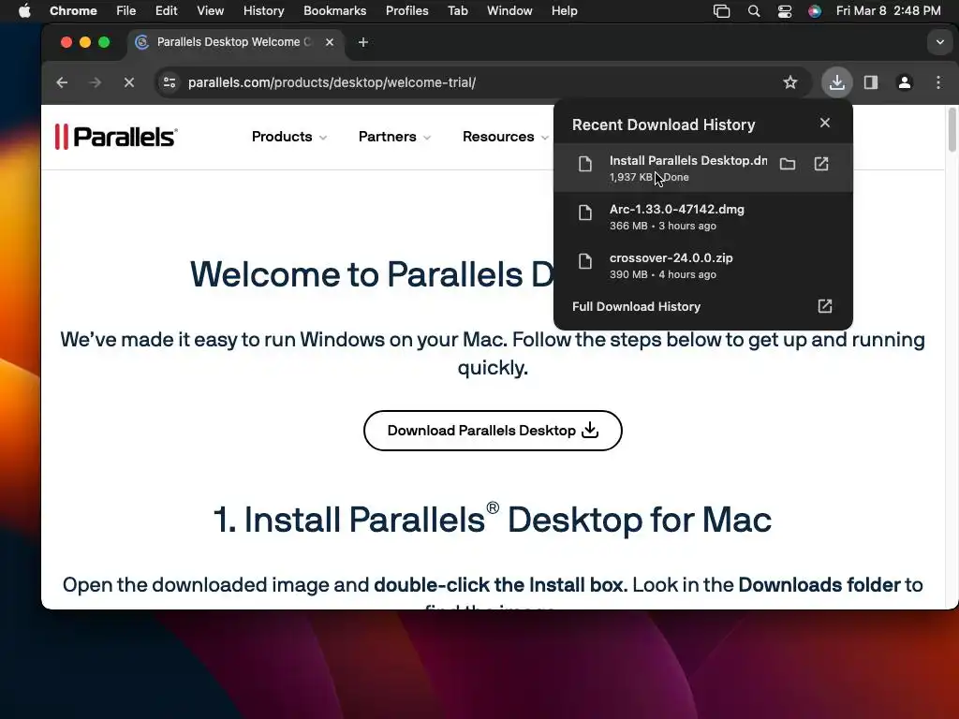Click the date and time in menu bar
Image resolution: width=959 pixels, height=719 pixels.
click(x=888, y=11)
